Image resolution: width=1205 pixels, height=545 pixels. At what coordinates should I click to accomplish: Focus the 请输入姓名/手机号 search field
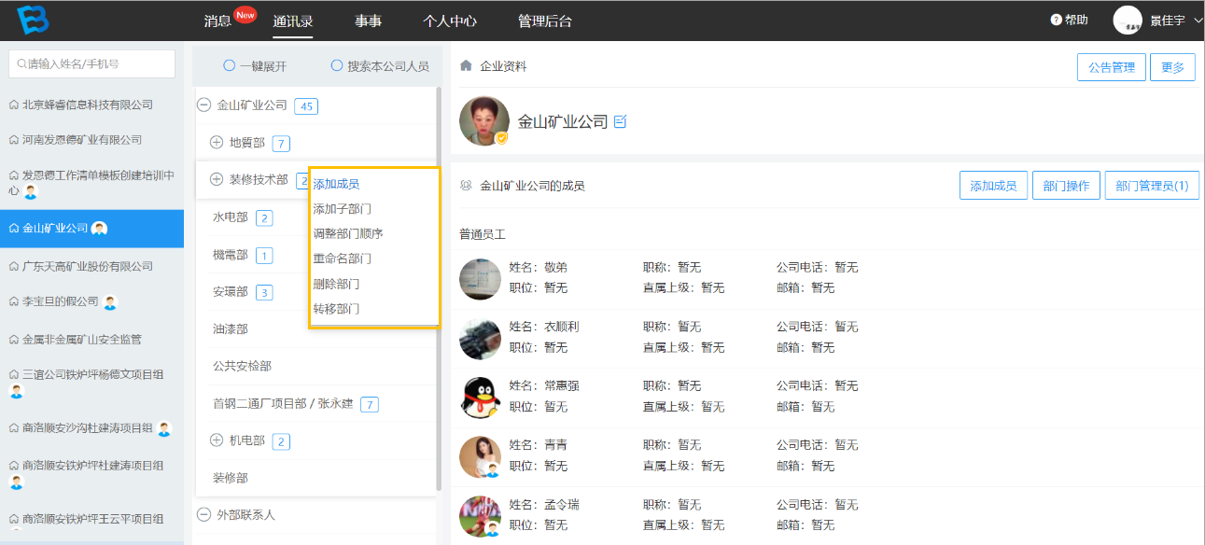[91, 64]
